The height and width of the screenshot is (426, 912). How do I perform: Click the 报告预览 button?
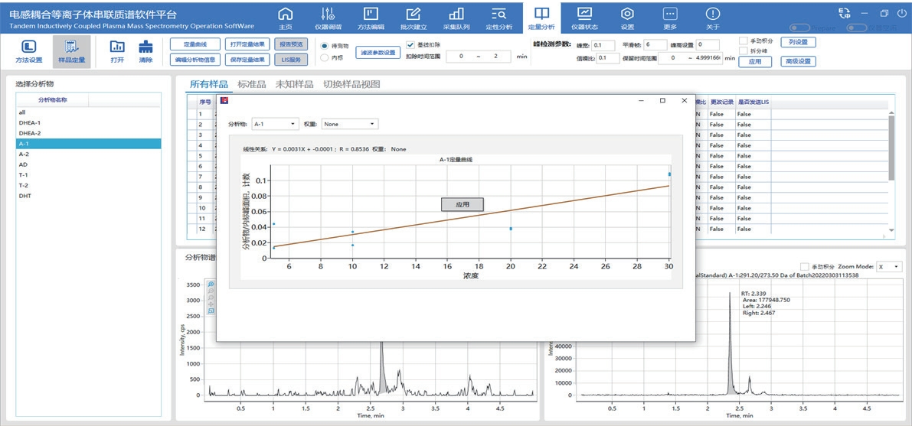290,44
